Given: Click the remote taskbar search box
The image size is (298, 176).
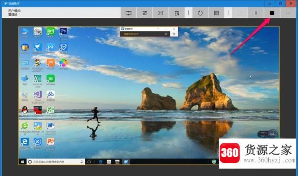Looking at the screenshot, I should tap(55, 162).
